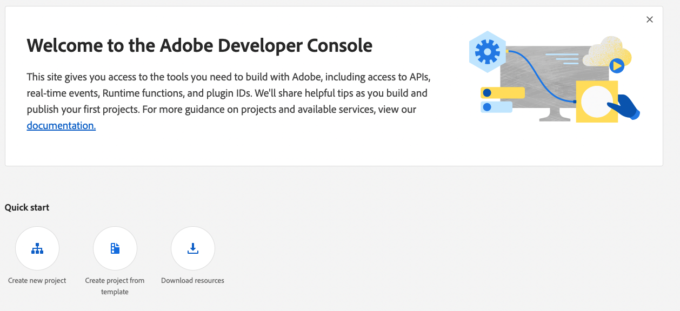Click the Create new project icon
The height and width of the screenshot is (311, 680).
(37, 248)
